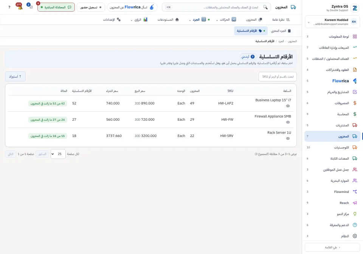Open the Purchases truck icon
Screen dimensions: 363x254
[355, 125]
